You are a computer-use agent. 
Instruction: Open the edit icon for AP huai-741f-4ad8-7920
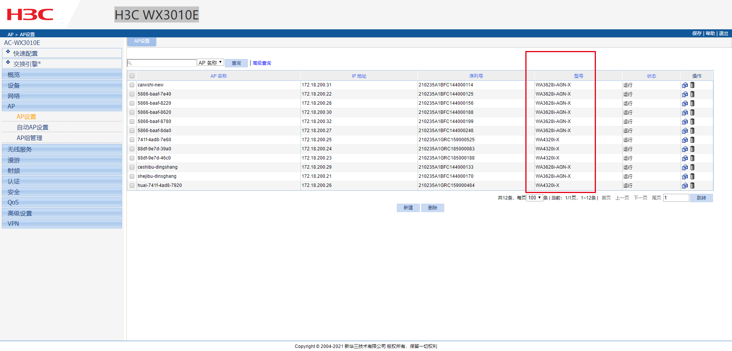(x=685, y=185)
